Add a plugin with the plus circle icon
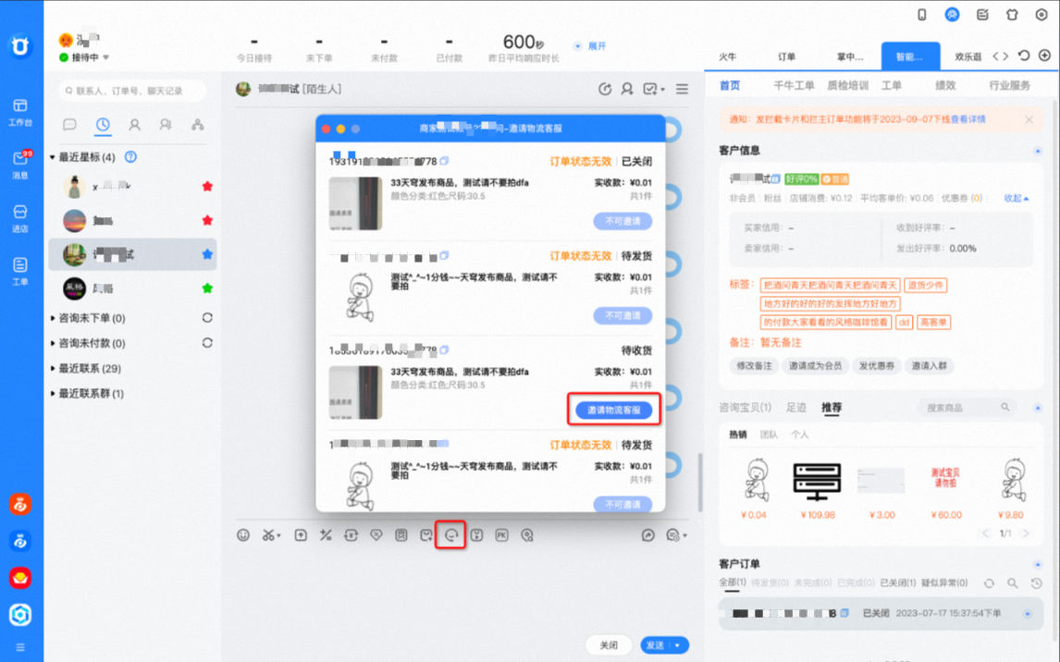The image size is (1060, 662). [1044, 56]
